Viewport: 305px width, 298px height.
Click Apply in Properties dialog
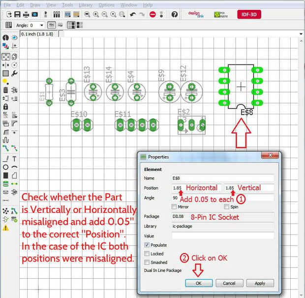[260, 283]
